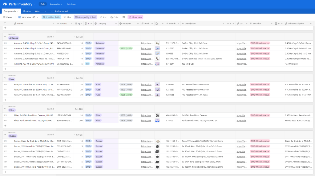Switch to the Modules table tab
Screen dimensions: 315x176
point(27,11)
